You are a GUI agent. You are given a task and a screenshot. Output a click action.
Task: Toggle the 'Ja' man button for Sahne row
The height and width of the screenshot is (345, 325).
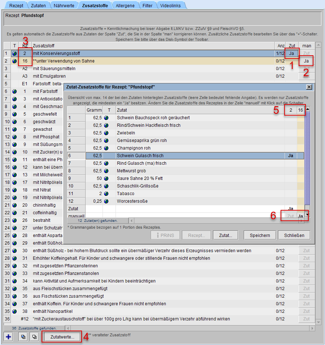(x=306, y=61)
